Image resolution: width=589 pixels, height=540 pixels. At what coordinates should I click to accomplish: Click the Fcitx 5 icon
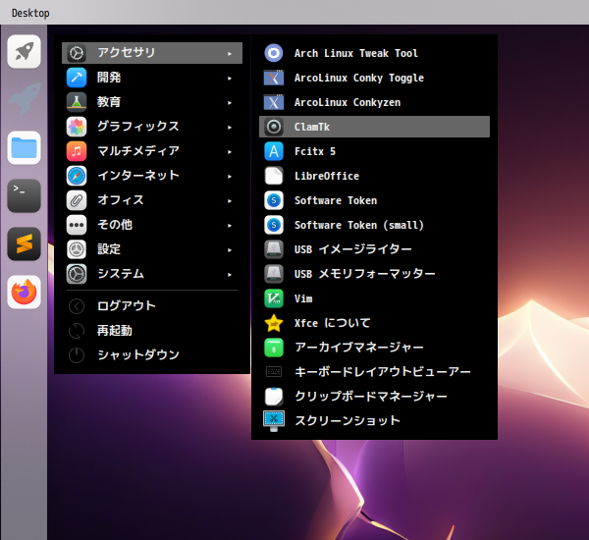point(274,151)
